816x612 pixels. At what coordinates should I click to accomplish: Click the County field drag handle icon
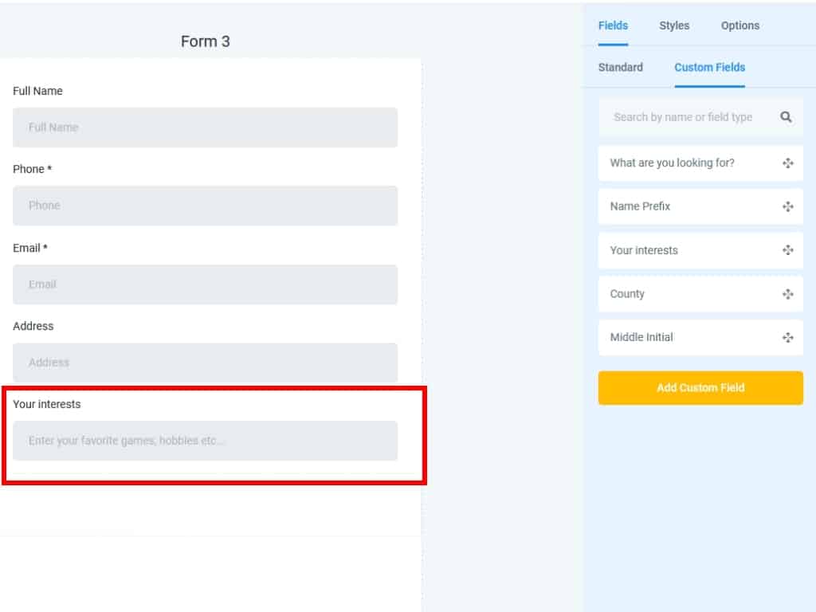click(x=787, y=294)
